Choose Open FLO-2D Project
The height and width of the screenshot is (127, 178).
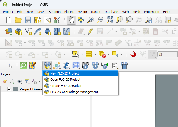pyautogui.click(x=65, y=80)
